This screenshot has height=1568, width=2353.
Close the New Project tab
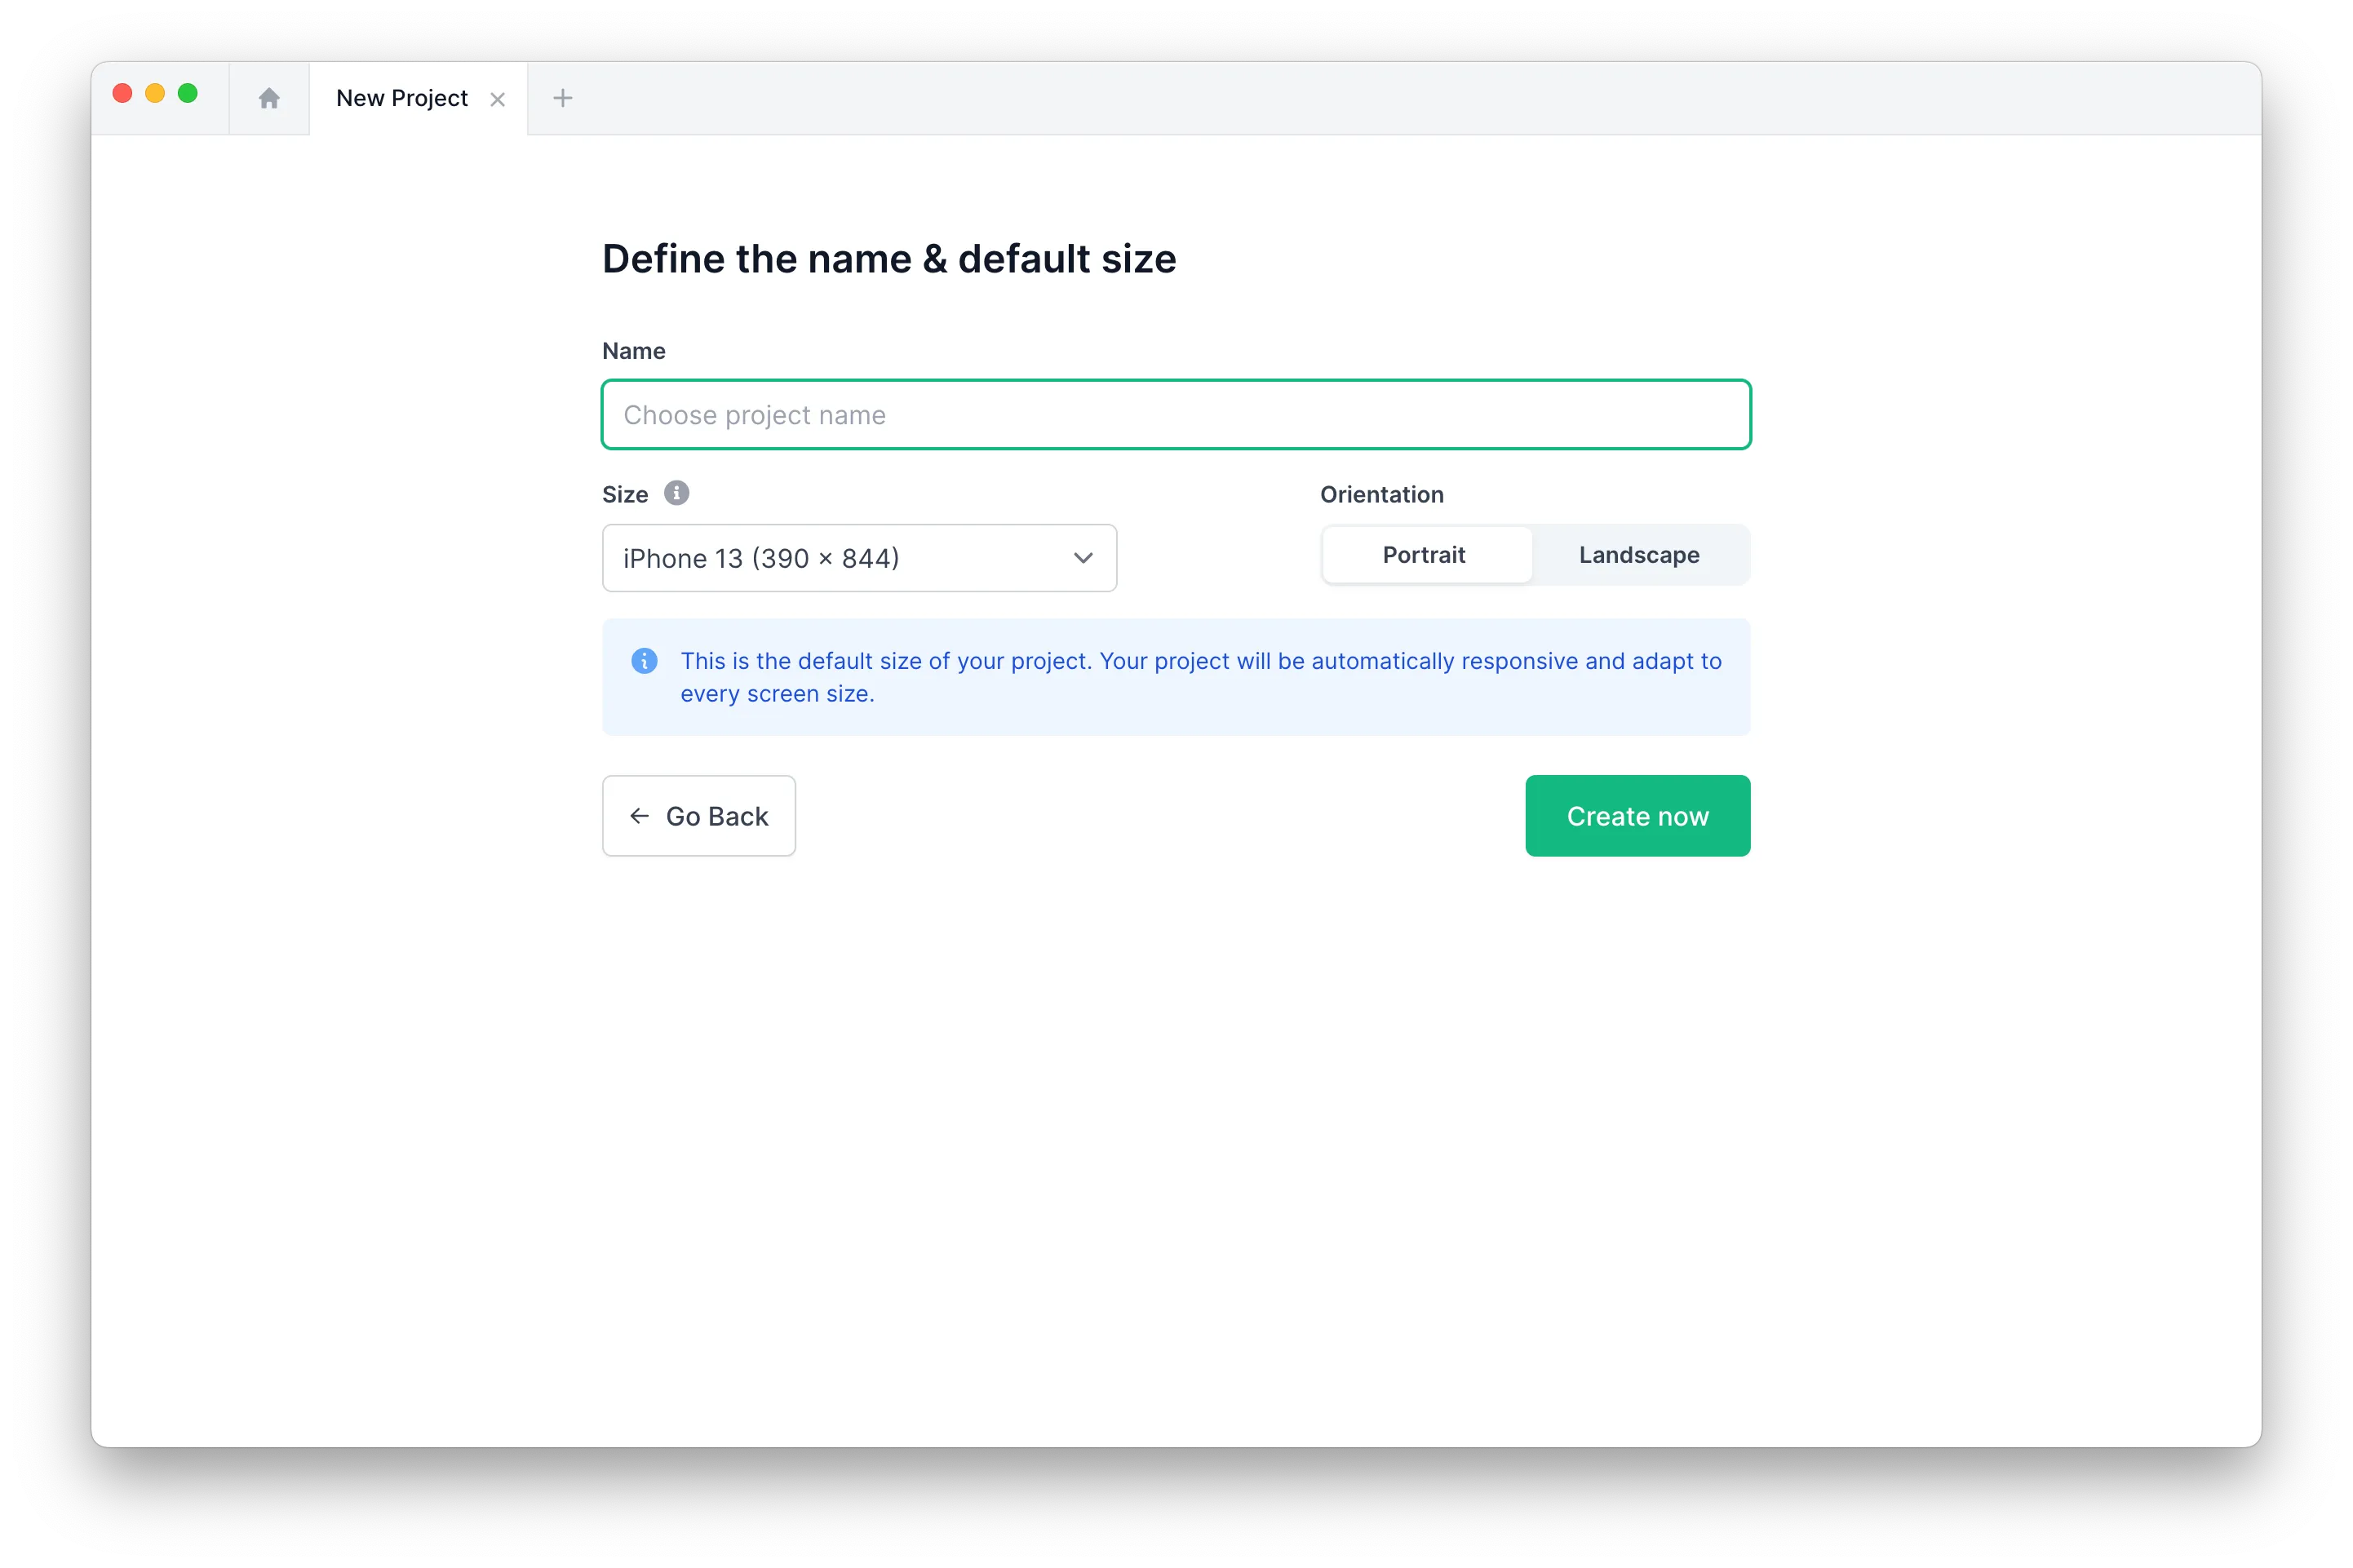497,99
